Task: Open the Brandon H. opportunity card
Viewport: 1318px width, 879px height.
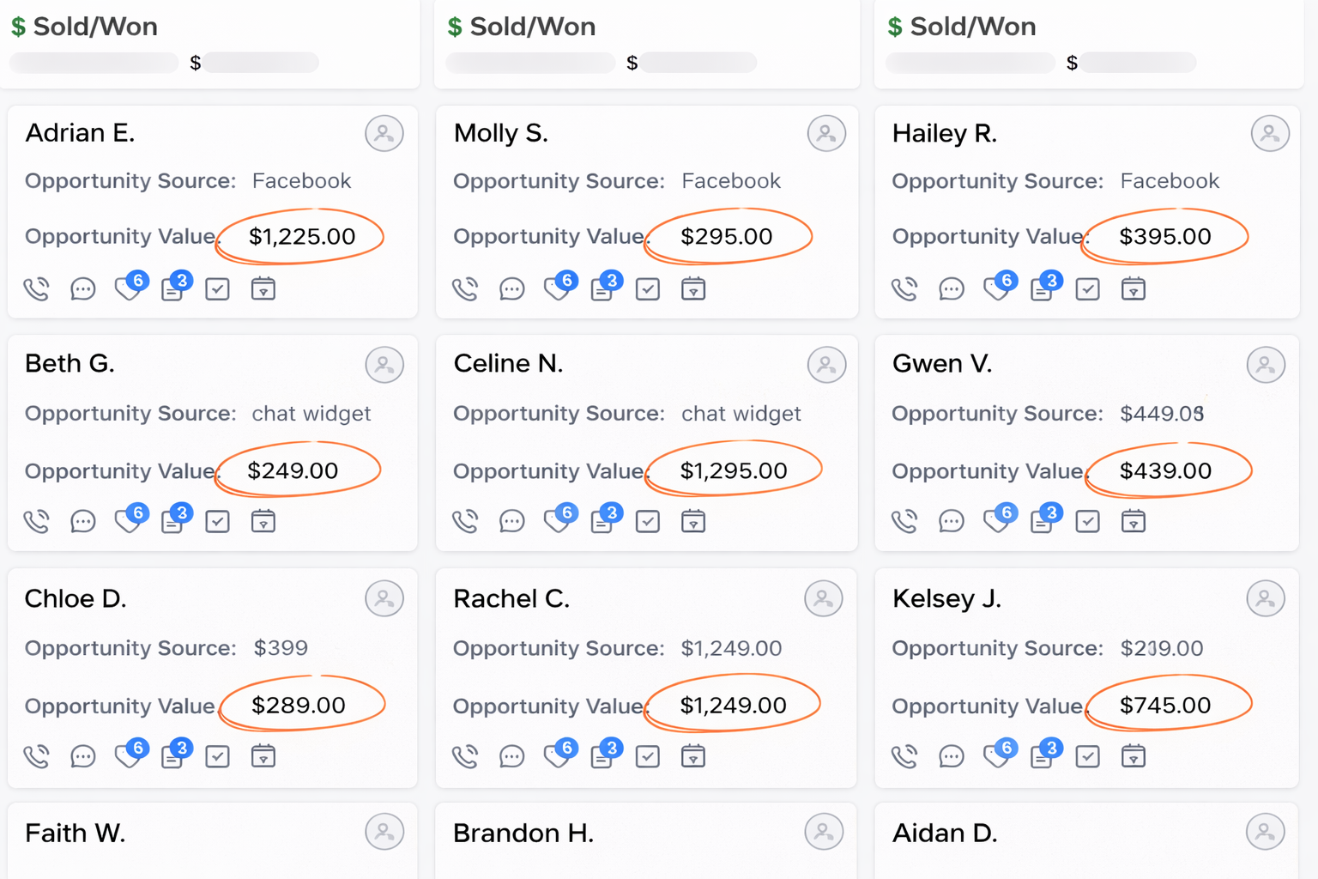Action: pyautogui.click(x=523, y=834)
